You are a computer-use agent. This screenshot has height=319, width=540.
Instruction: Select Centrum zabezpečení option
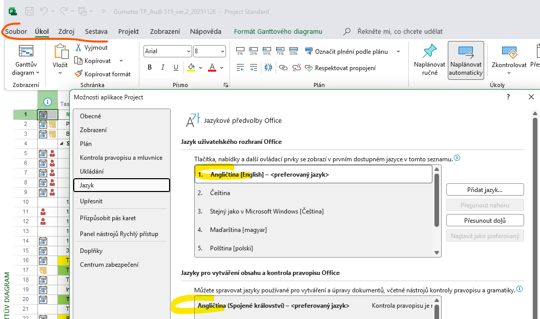[x=121, y=265]
